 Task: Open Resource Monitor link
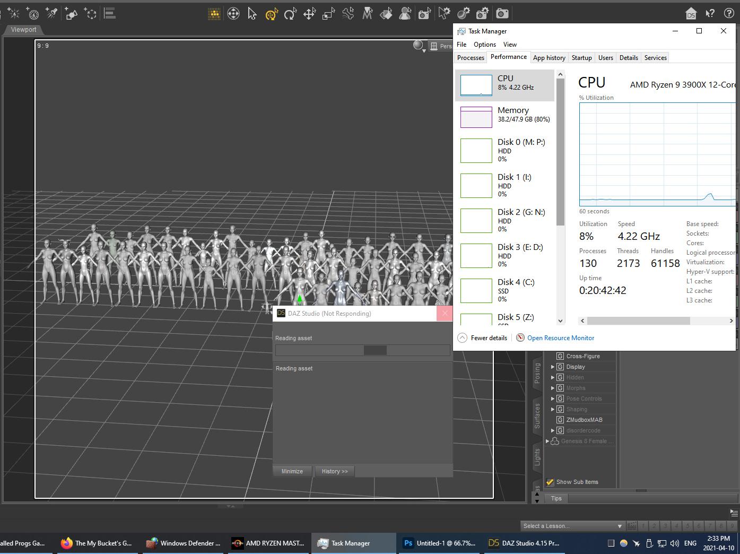[560, 338]
